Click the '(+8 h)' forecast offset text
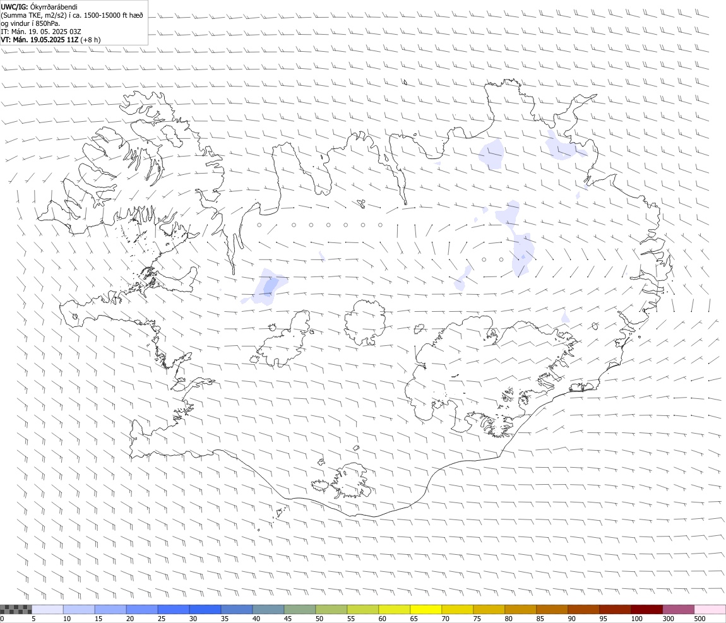726x623 pixels. pyautogui.click(x=90, y=40)
